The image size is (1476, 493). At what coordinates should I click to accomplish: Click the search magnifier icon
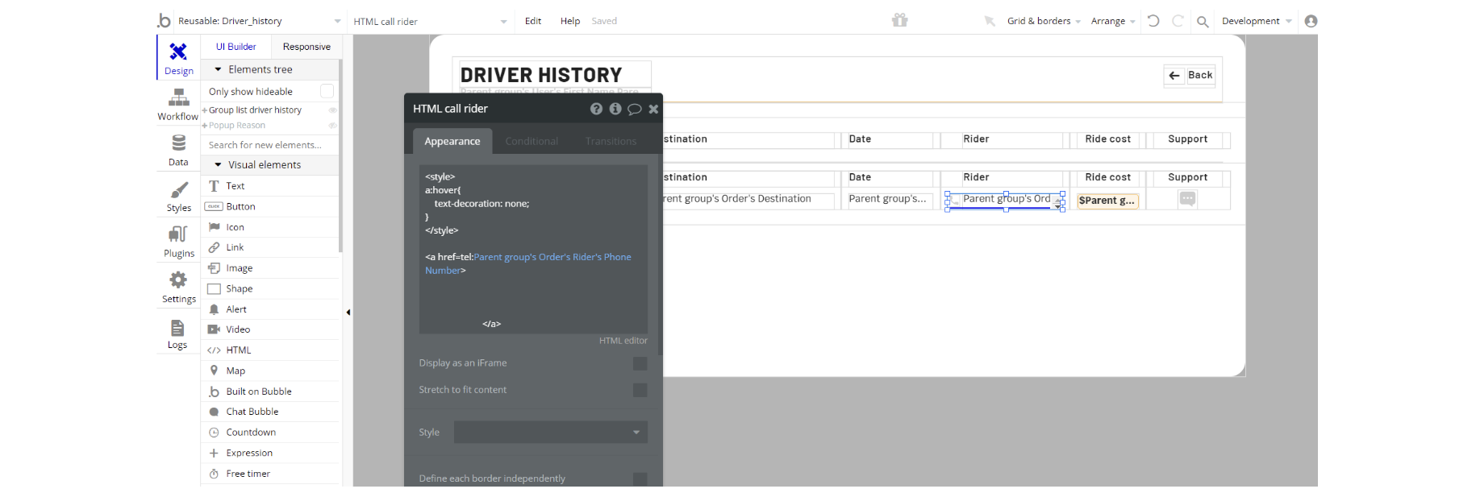[x=1203, y=22]
